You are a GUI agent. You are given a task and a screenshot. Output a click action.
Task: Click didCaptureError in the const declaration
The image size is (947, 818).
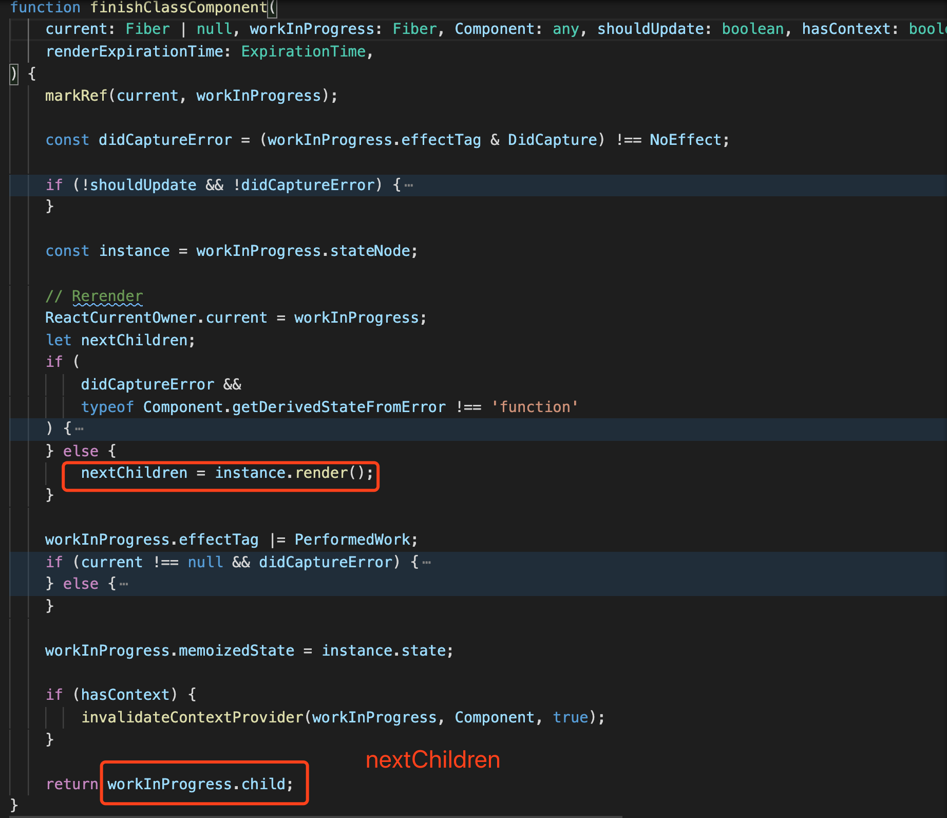pyautogui.click(x=165, y=140)
